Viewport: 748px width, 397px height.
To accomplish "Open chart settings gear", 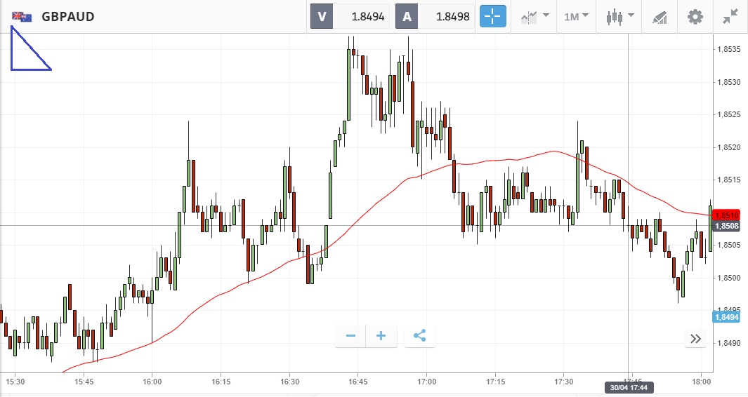I will 695,16.
